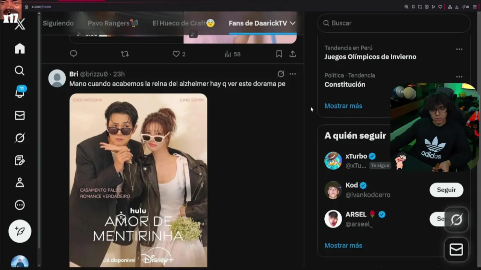Open xTurbo's avatar picture

(x=333, y=160)
